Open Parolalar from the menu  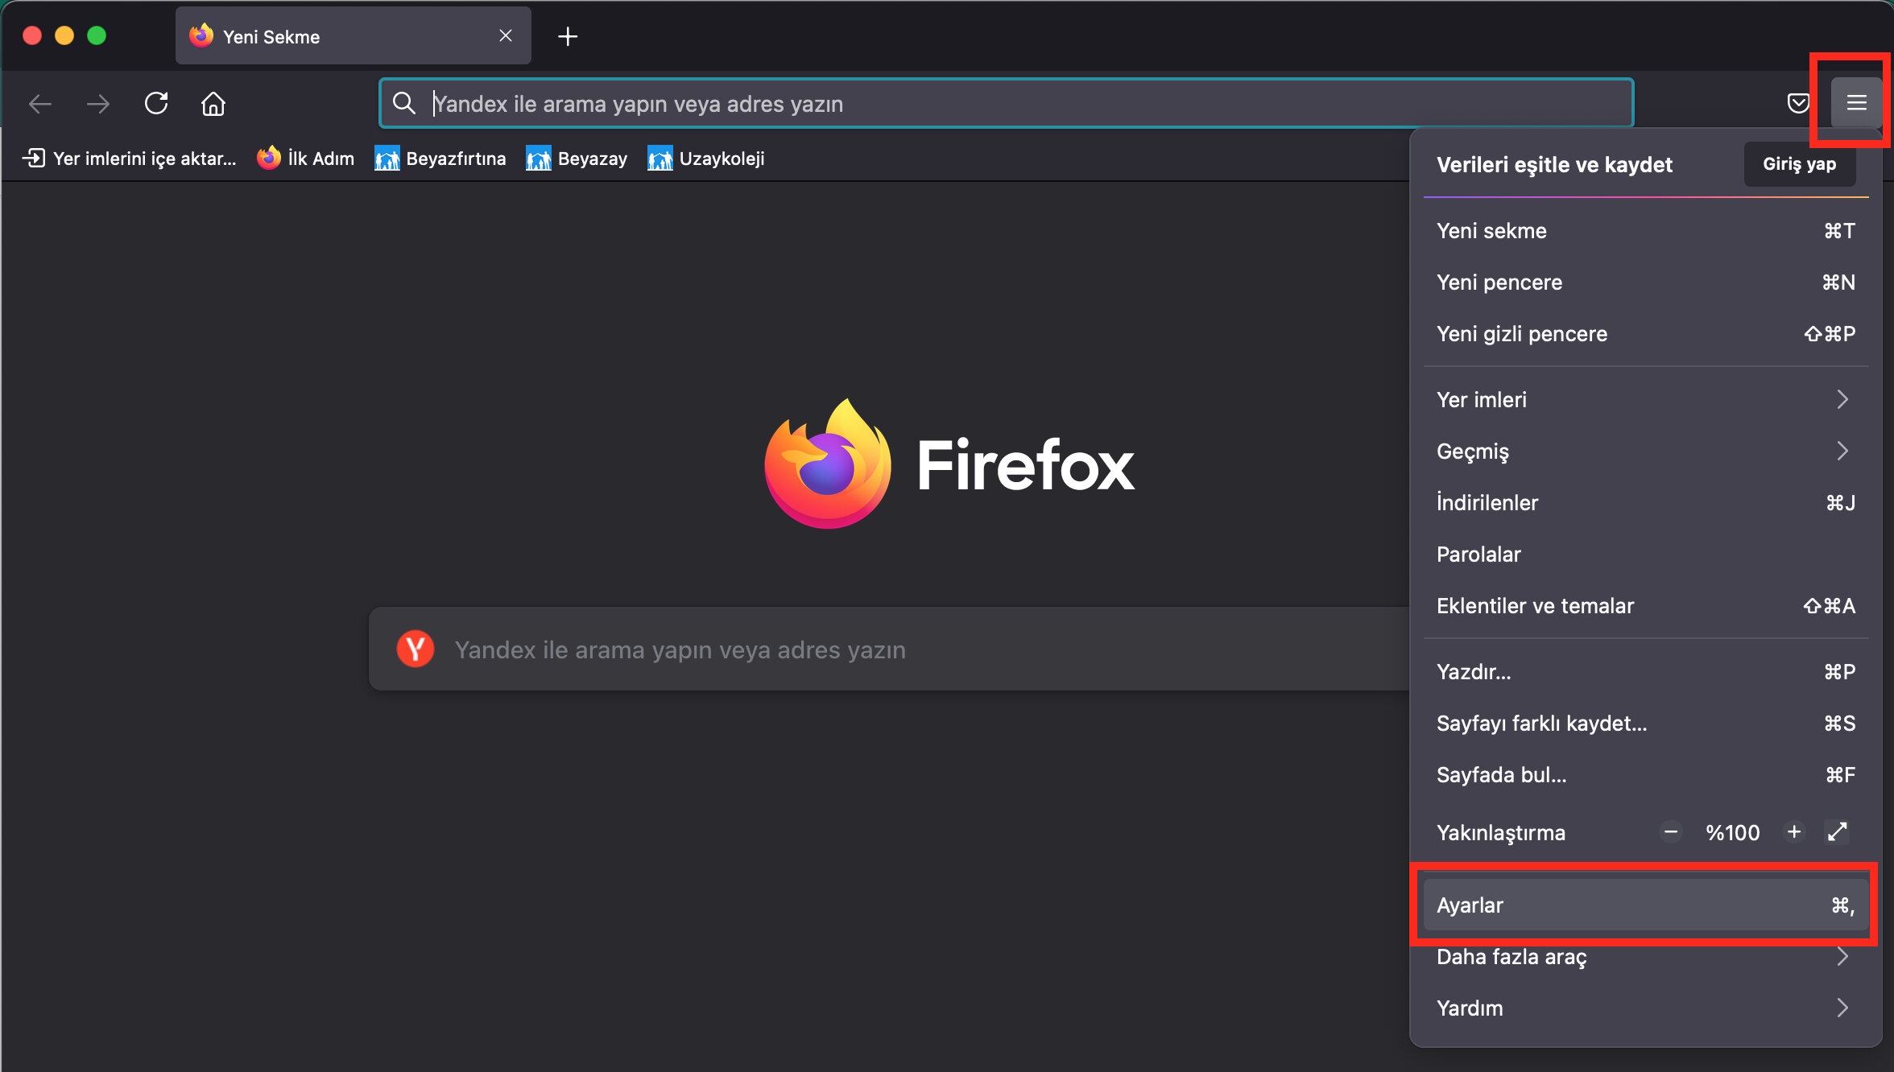pyautogui.click(x=1645, y=555)
